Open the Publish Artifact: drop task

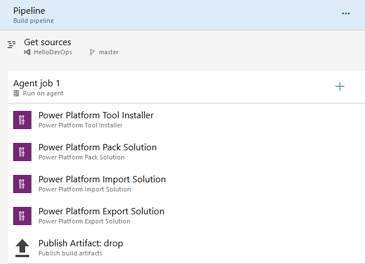tap(80, 243)
